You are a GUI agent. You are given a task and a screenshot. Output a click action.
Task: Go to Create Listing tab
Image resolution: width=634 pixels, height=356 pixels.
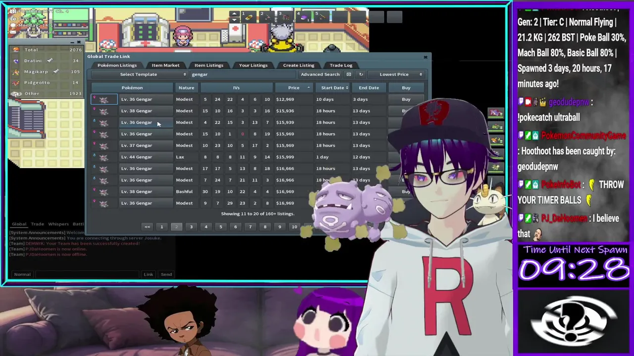point(299,65)
